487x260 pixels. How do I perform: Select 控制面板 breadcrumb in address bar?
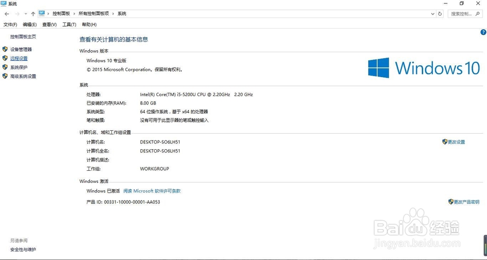pyautogui.click(x=61, y=14)
